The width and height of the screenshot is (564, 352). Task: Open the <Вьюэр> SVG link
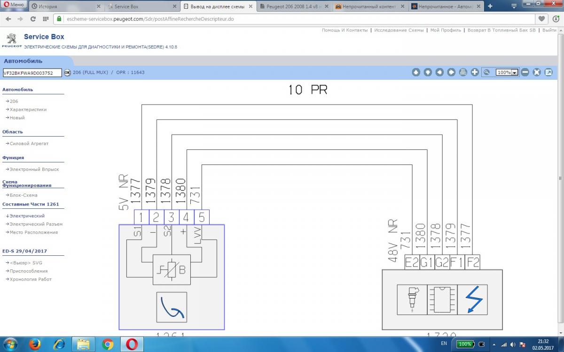(x=26, y=263)
